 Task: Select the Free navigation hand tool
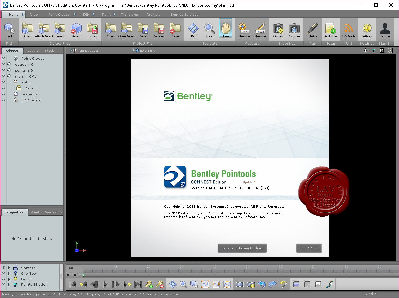(x=226, y=29)
